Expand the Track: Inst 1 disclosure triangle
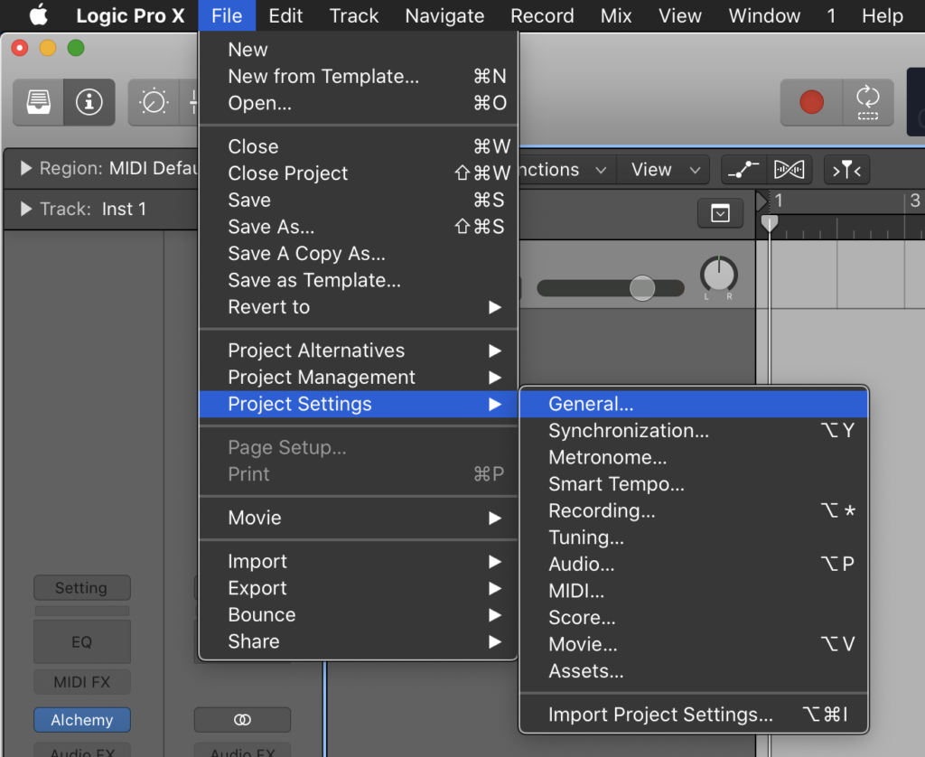Image resolution: width=925 pixels, height=757 pixels. click(x=25, y=209)
